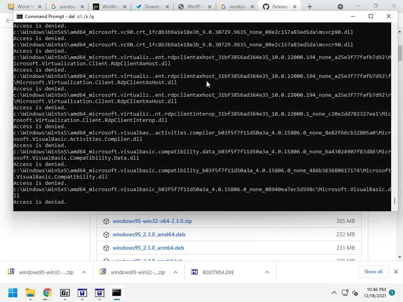This screenshot has height=302, width=403.
Task: Open second downloaded windows95-win32 zip file
Action: pos(133,272)
